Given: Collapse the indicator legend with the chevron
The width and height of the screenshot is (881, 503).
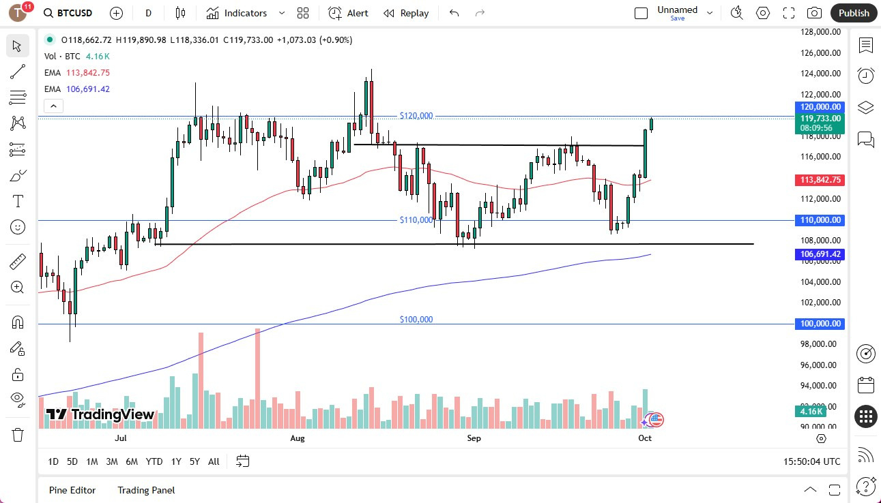Looking at the screenshot, I should 53,106.
